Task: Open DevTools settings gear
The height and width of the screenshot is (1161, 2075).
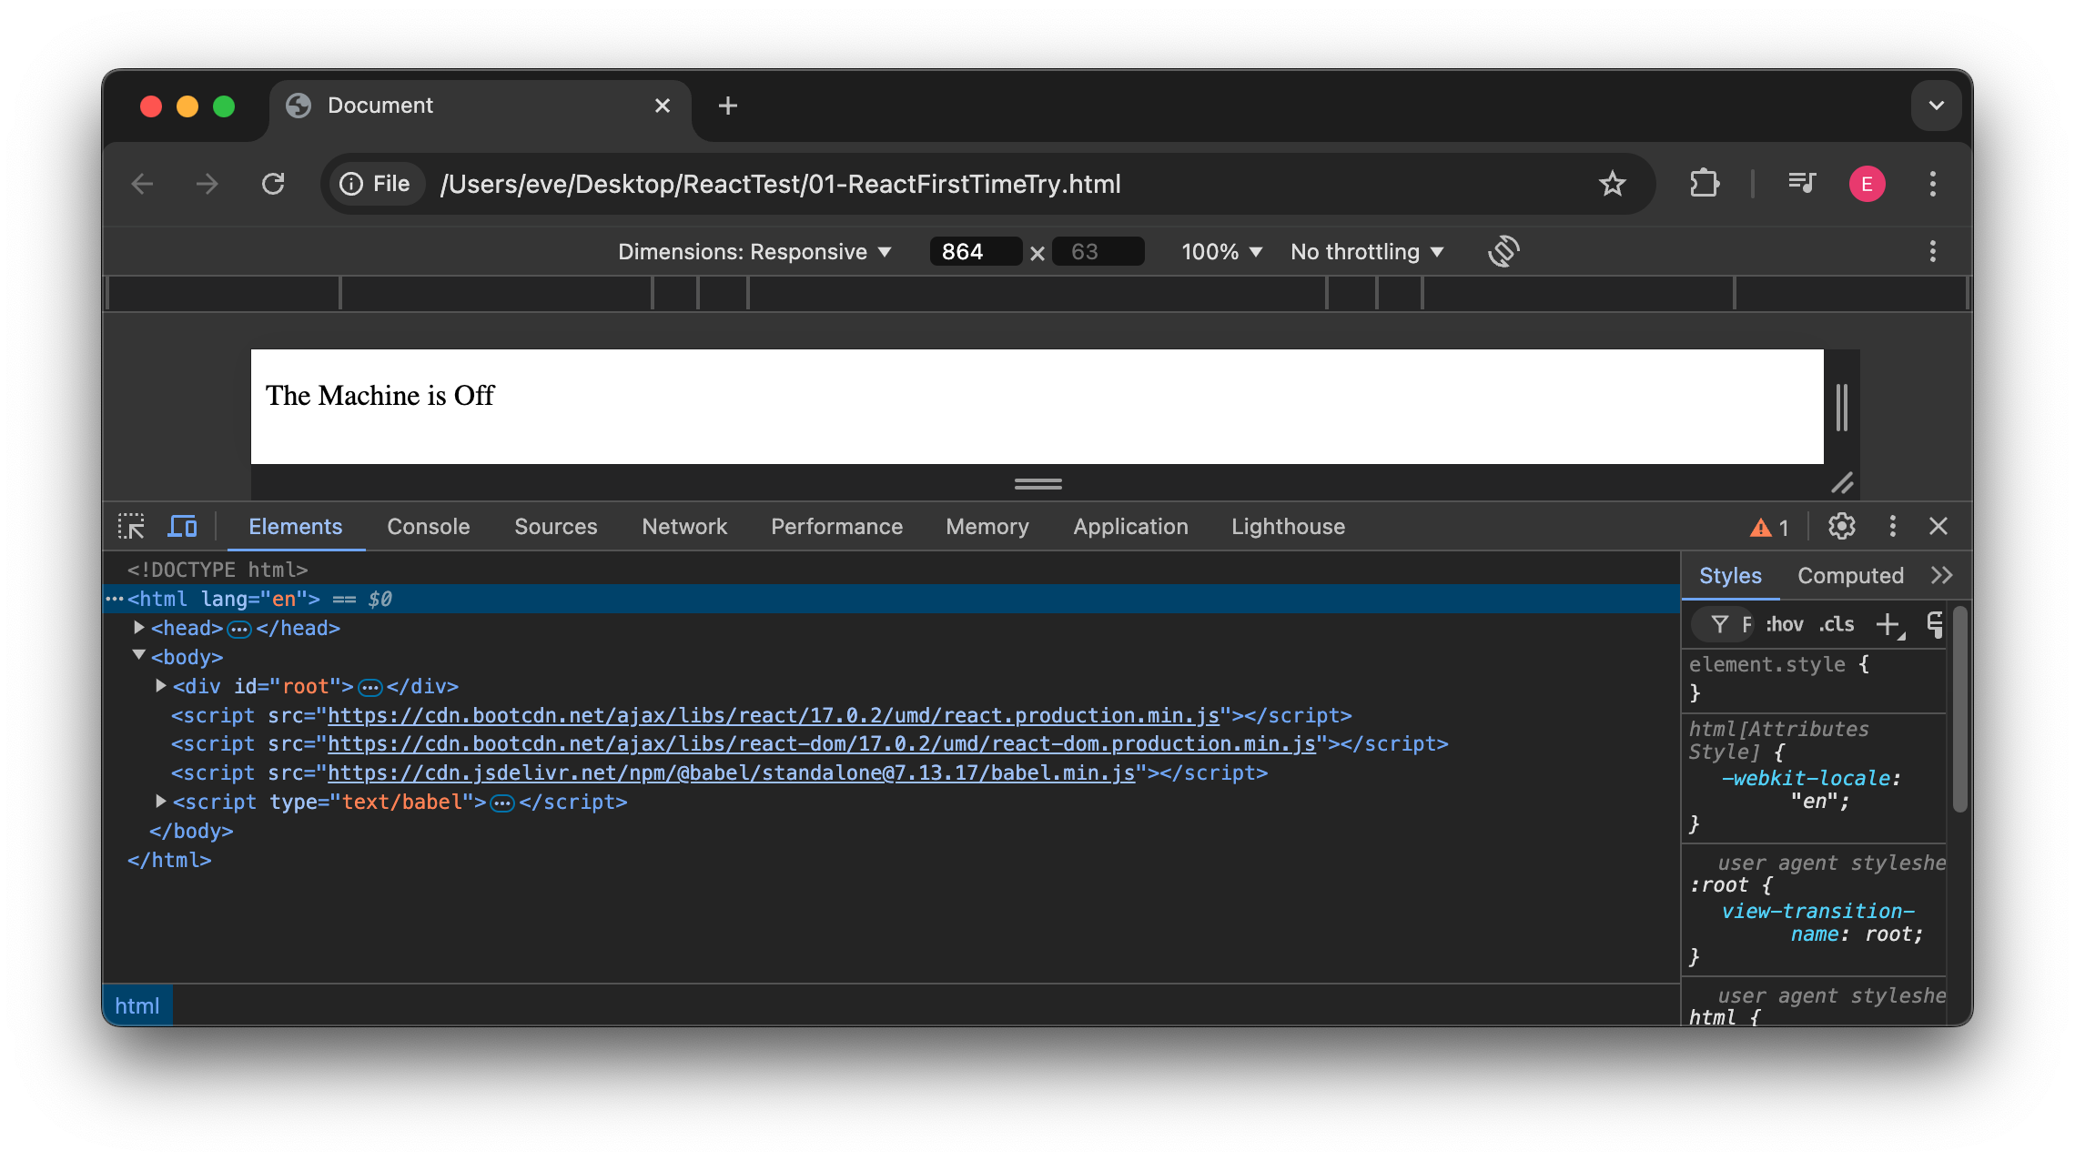Action: (1842, 526)
